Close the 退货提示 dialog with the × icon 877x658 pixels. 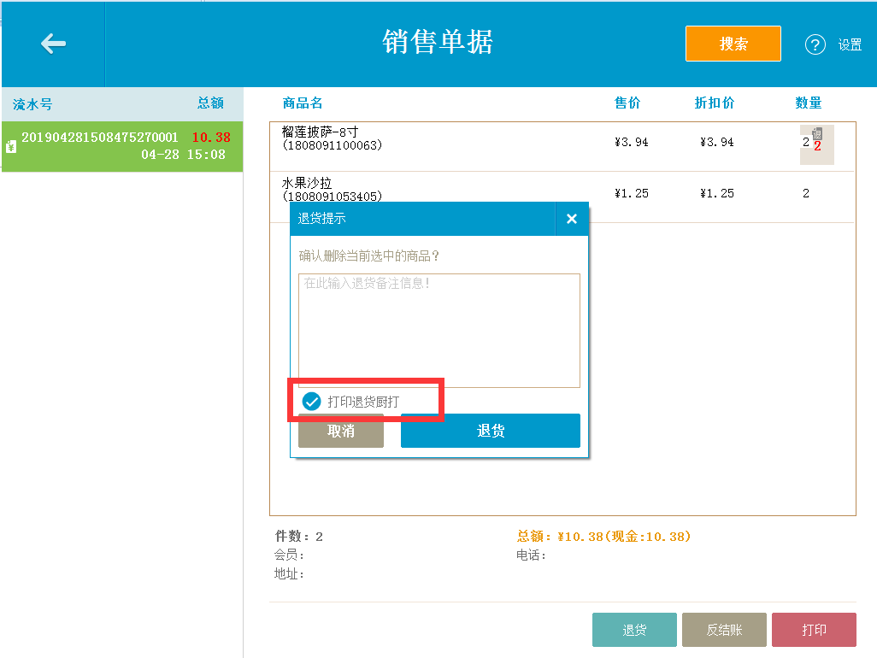(571, 219)
